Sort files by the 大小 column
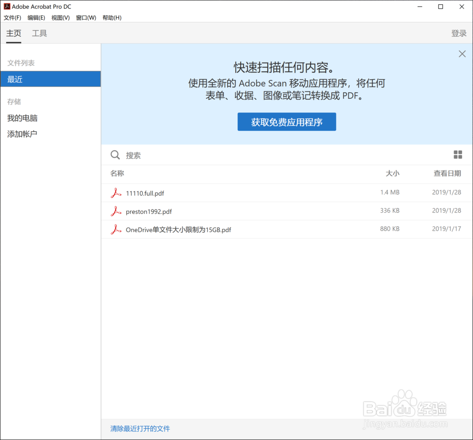473x440 pixels. coord(393,173)
